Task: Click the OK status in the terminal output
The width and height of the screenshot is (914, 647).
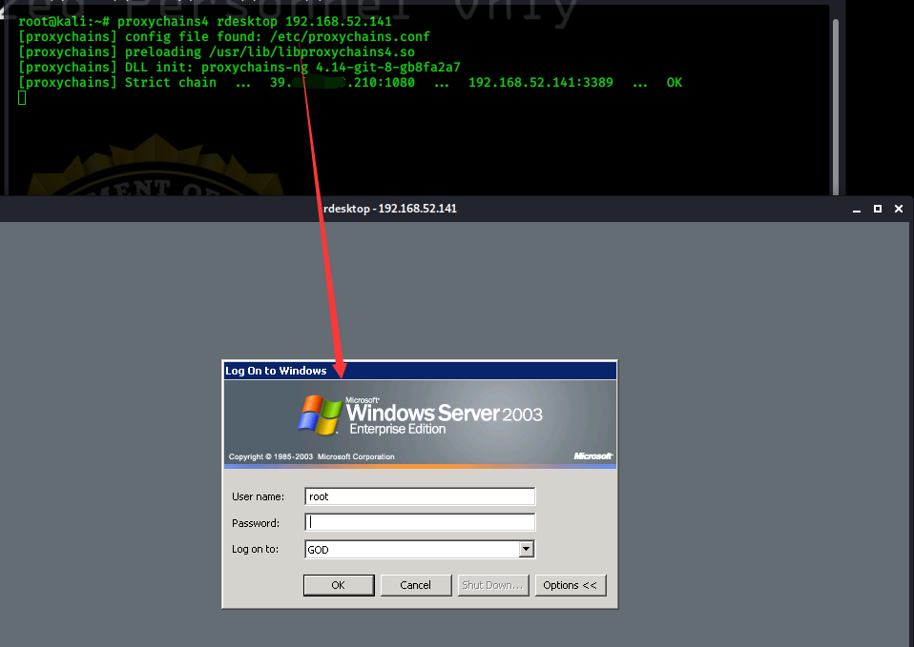Action: coord(675,82)
